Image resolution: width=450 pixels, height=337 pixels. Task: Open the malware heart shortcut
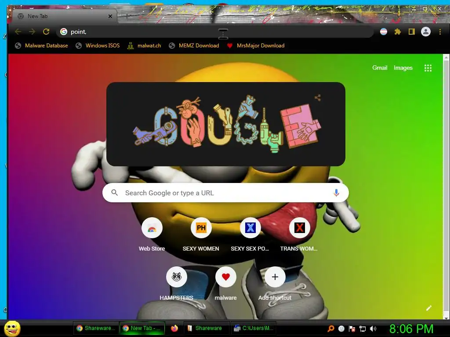coord(225,284)
